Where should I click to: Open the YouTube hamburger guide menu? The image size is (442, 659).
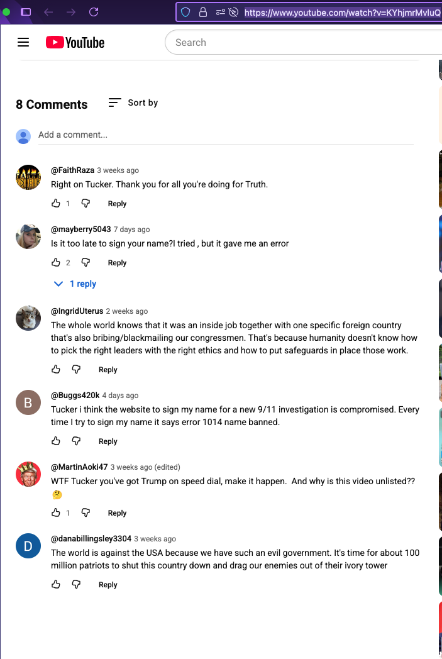click(x=23, y=42)
